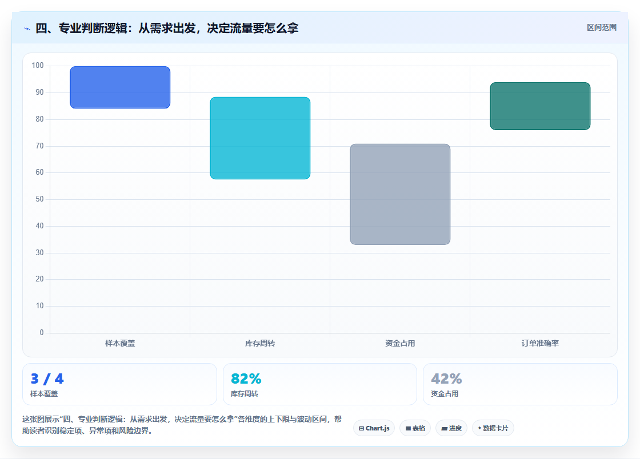Click the 数据卡片 chip diamond icon
Viewport: 640px width, 459px height.
479,428
